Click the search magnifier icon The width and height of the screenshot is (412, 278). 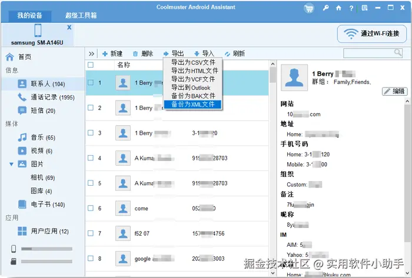(398, 53)
